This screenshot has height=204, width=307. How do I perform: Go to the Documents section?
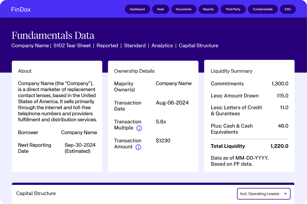pyautogui.click(x=184, y=9)
